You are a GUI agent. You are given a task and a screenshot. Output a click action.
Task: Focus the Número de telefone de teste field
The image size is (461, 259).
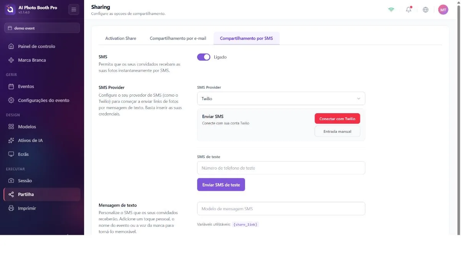[x=281, y=168]
